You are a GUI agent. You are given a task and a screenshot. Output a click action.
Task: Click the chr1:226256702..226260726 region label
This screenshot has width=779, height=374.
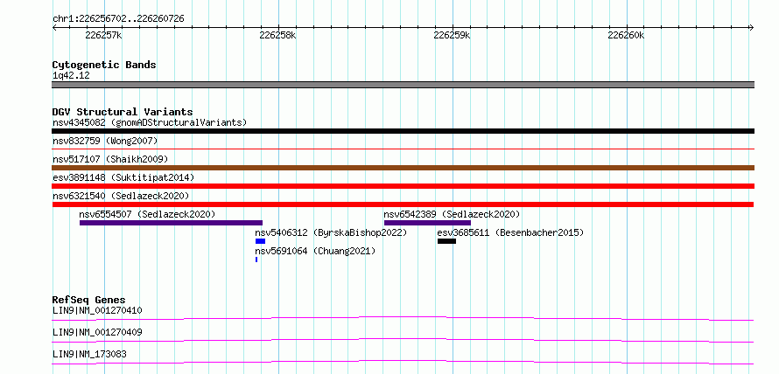click(118, 19)
